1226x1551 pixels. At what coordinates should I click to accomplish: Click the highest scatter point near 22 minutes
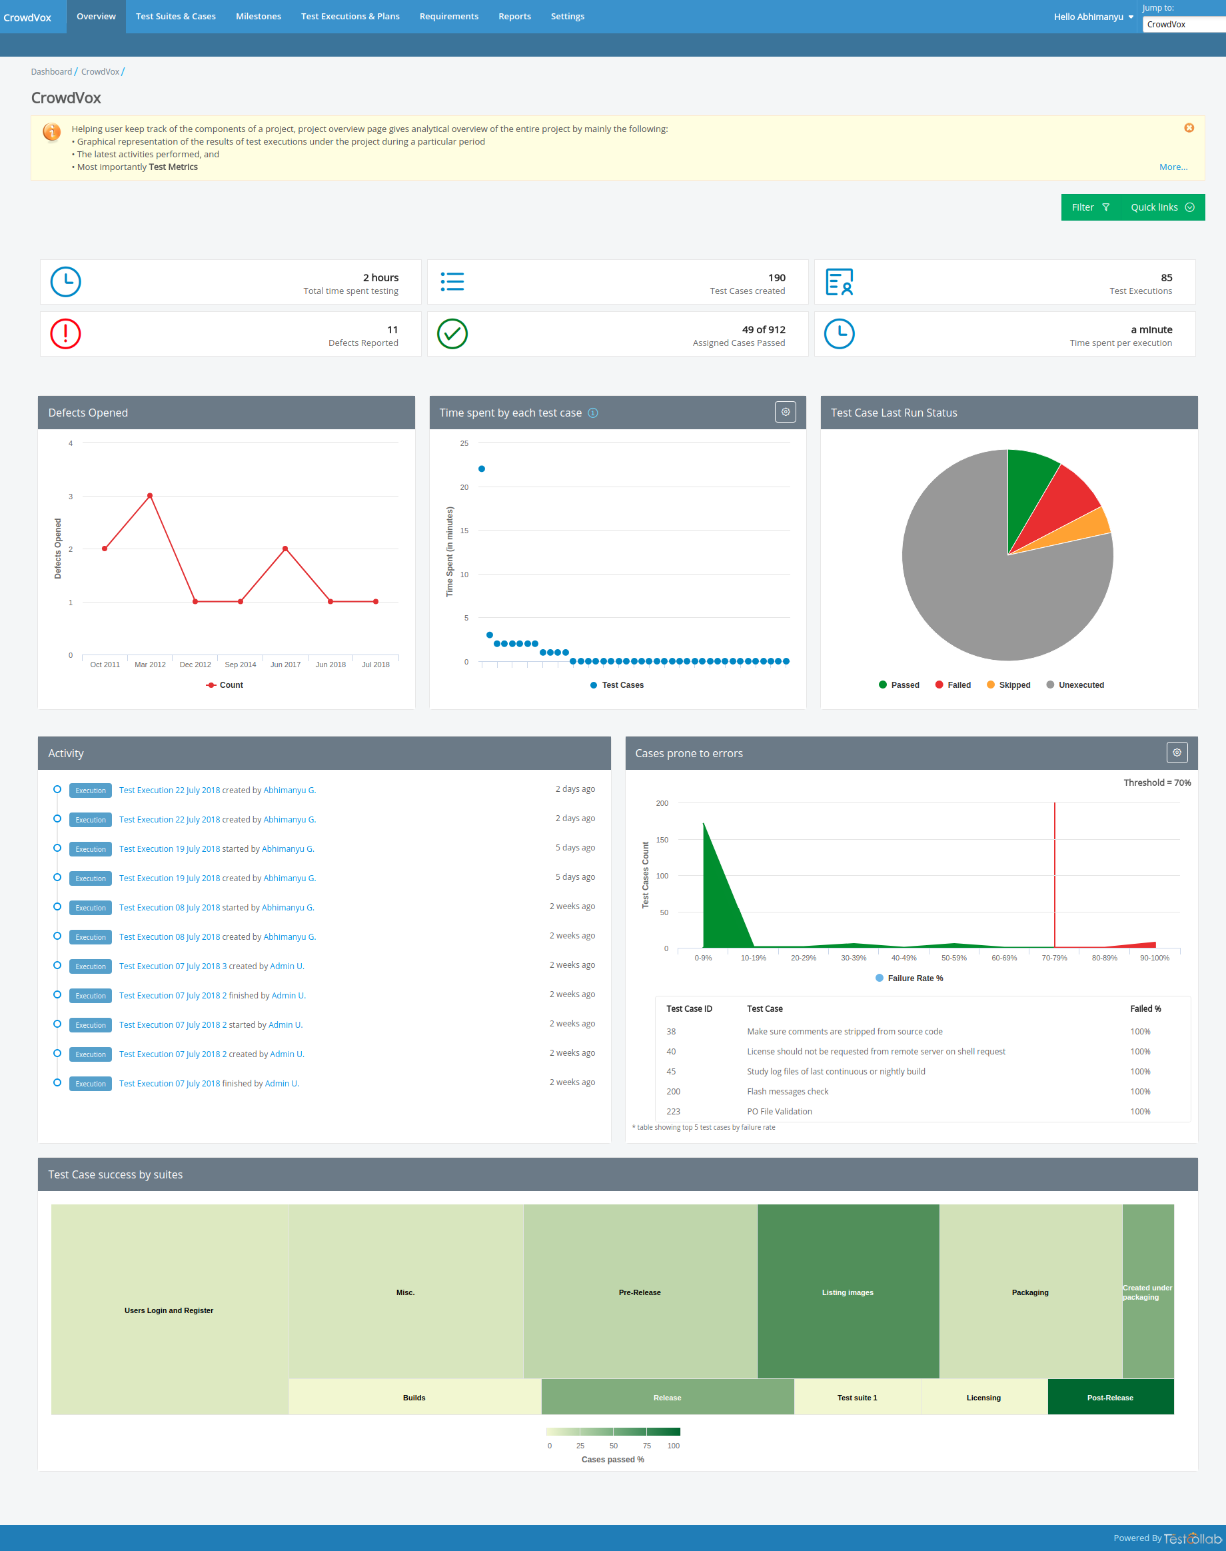click(x=482, y=469)
